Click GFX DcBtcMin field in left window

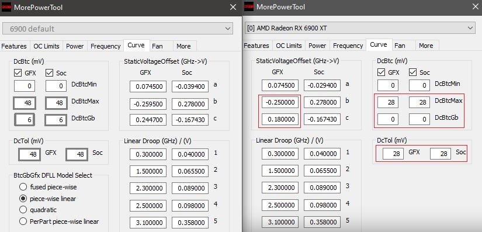click(x=25, y=86)
